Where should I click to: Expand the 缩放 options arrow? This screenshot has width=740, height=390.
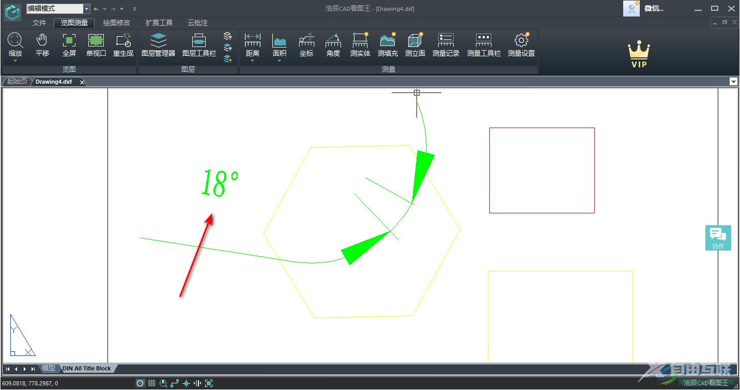[x=16, y=61]
